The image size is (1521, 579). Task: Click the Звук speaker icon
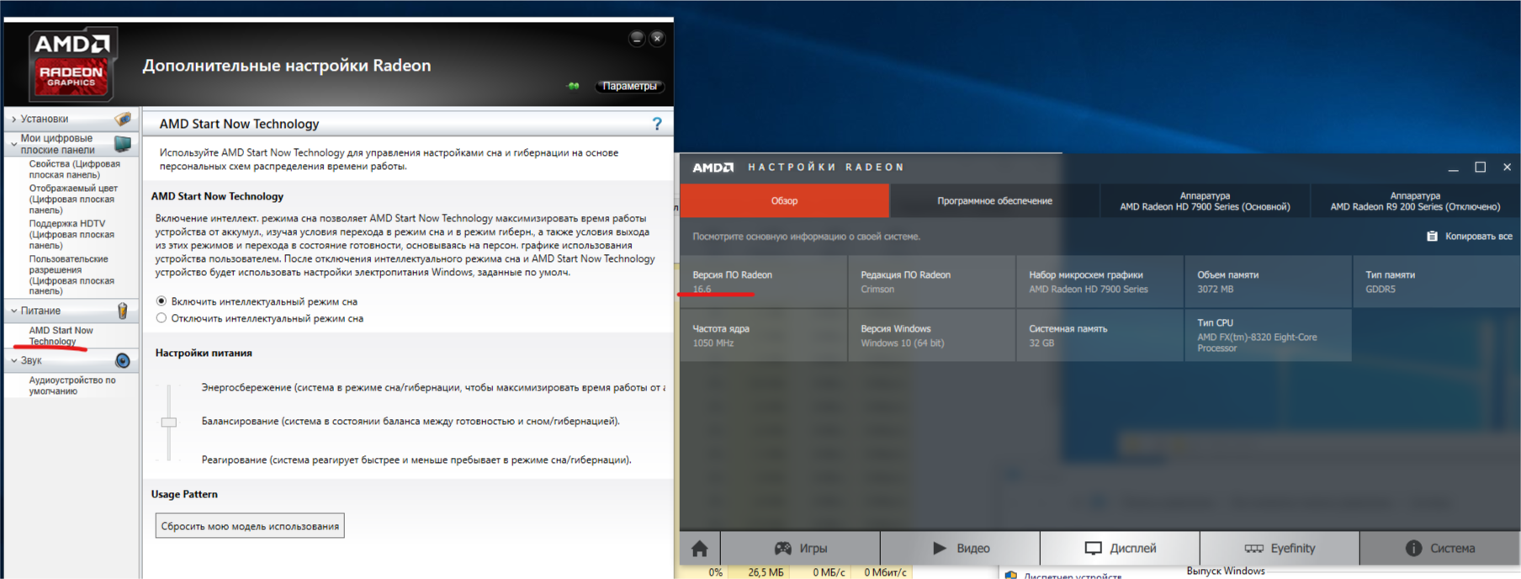[123, 360]
